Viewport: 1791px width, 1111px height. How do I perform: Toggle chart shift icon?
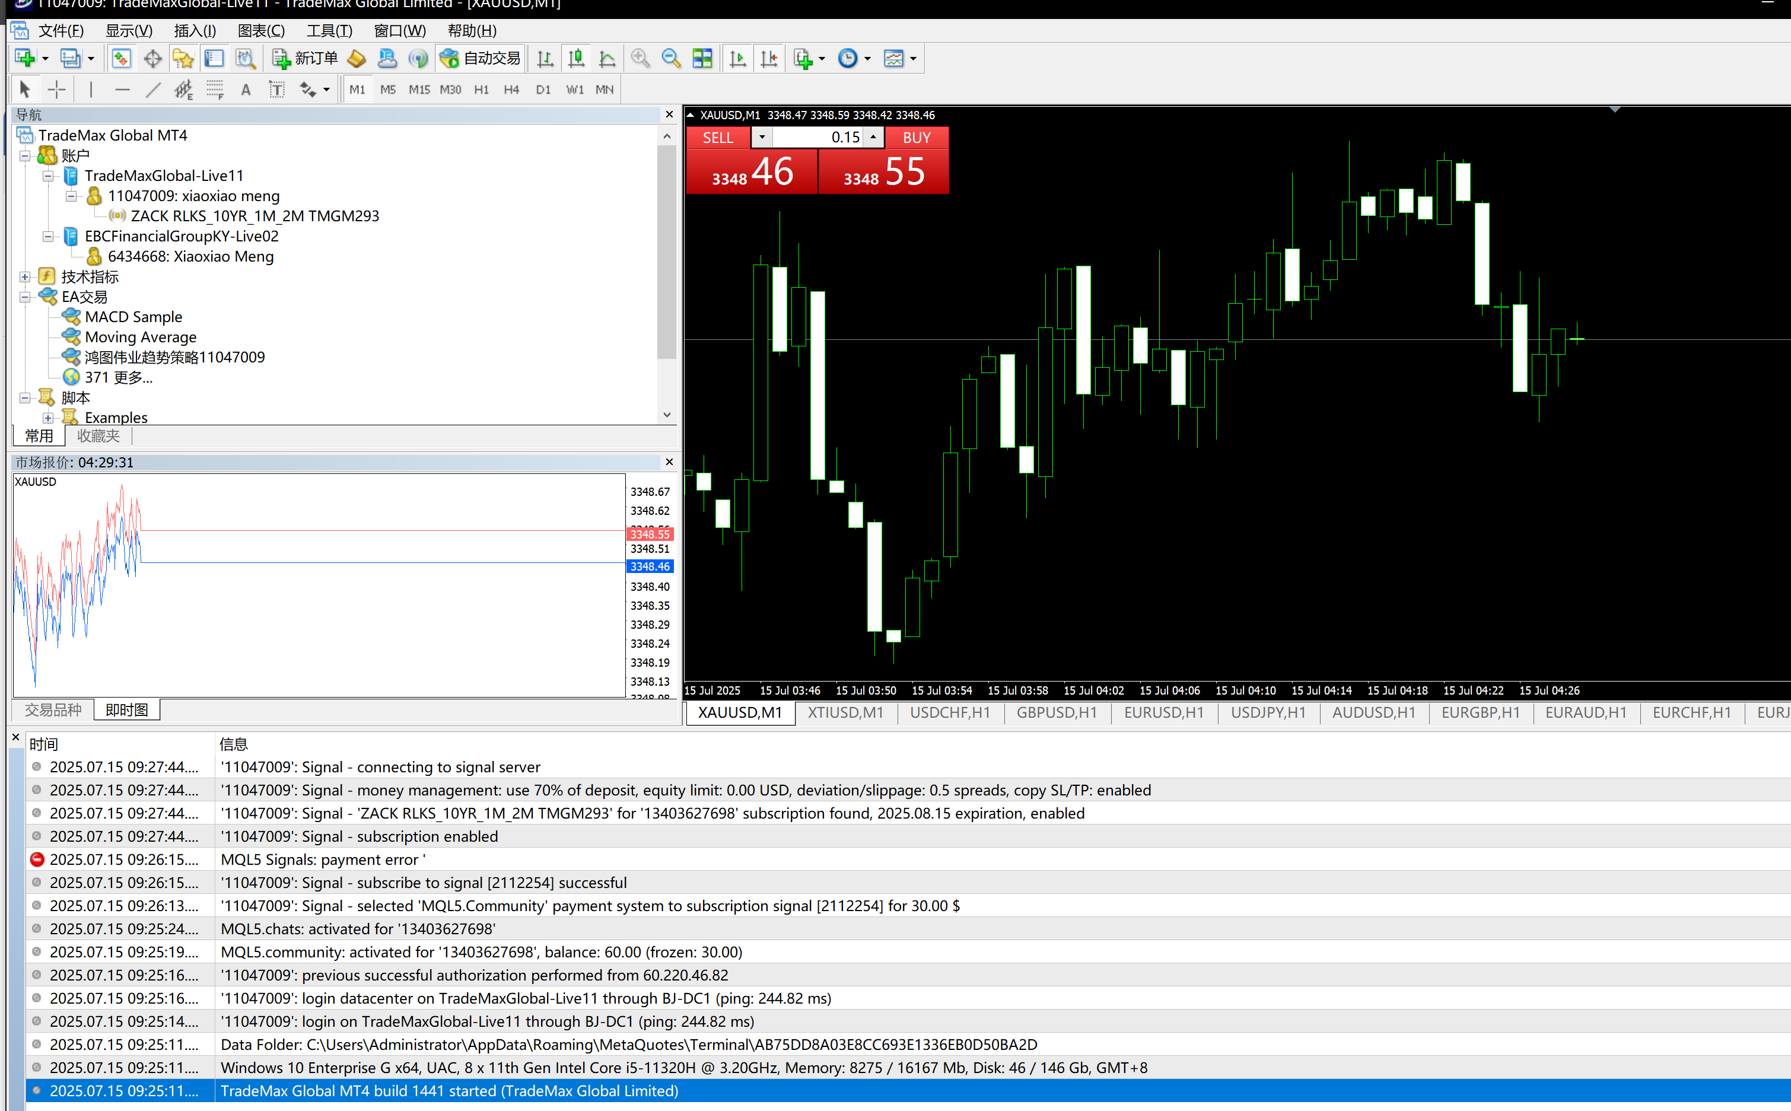pyautogui.click(x=769, y=59)
